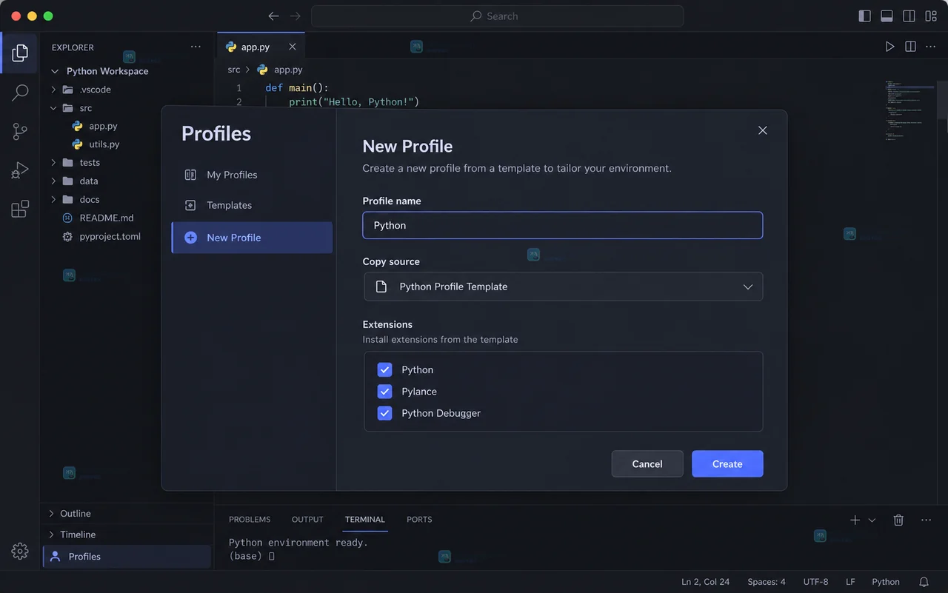The width and height of the screenshot is (948, 593).
Task: Open the Manage gear icon in activity bar
Action: tap(20, 551)
